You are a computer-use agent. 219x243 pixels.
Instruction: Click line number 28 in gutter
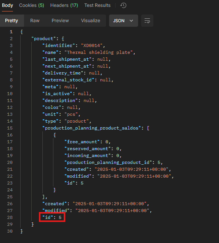10,217
